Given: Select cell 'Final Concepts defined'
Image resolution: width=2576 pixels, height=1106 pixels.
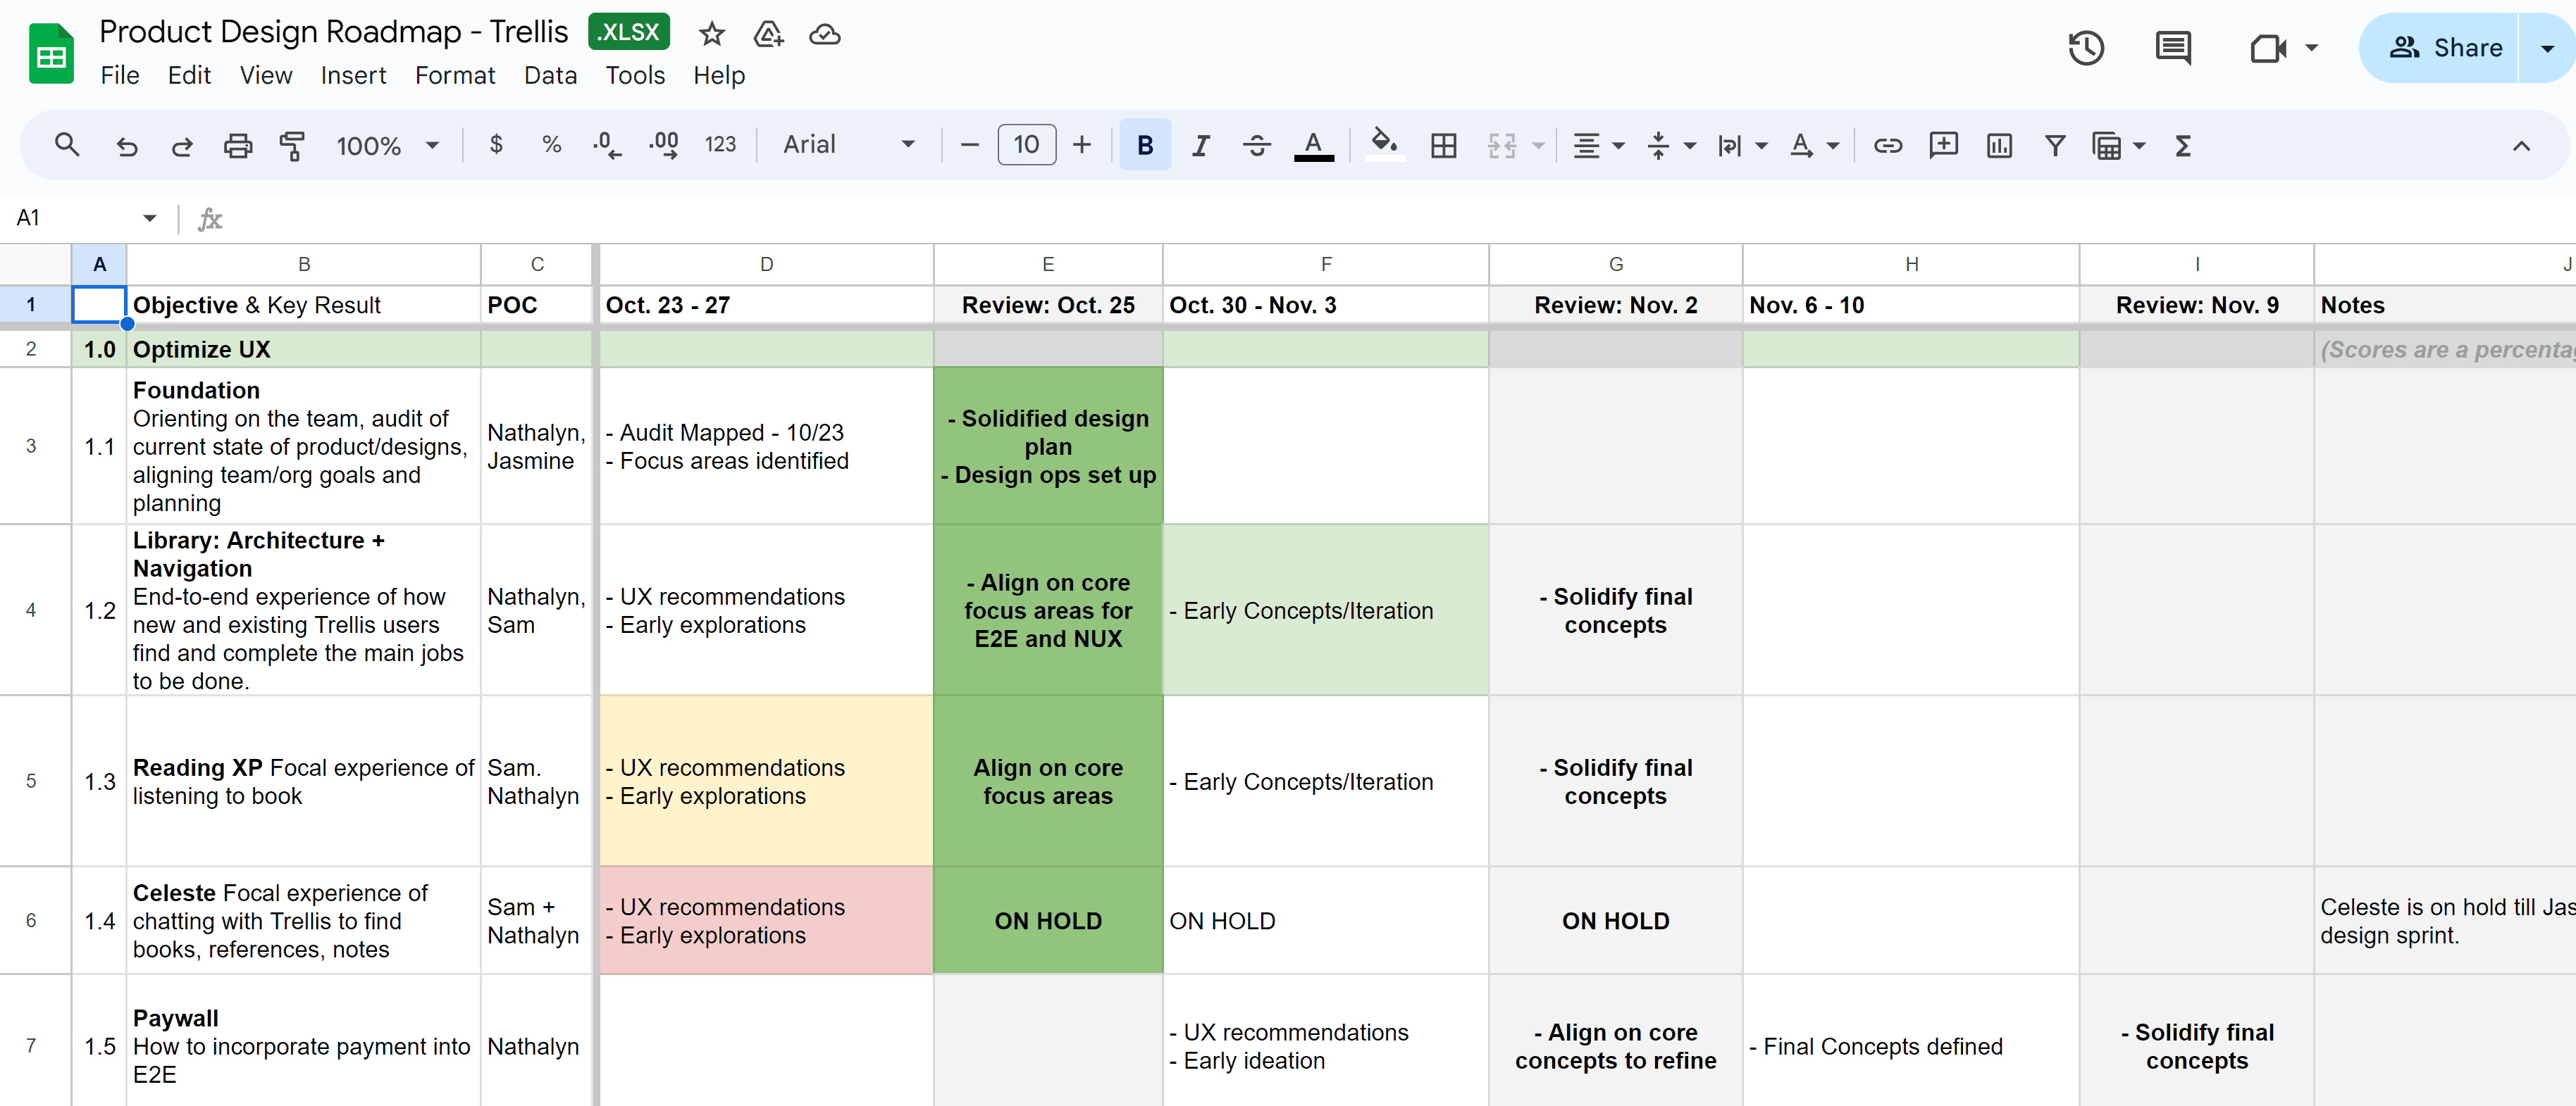Looking at the screenshot, I should click(x=1911, y=1046).
